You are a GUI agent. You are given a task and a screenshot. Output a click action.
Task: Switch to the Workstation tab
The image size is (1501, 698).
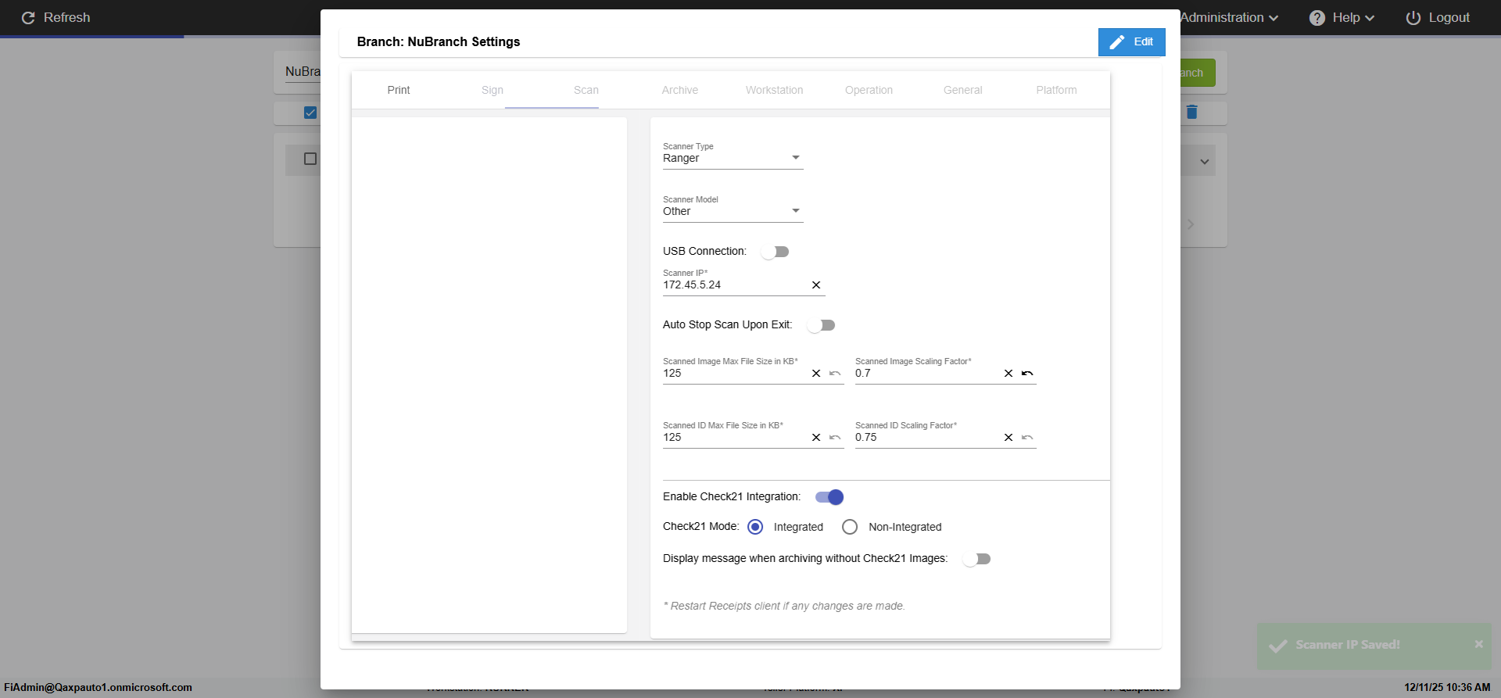pos(774,90)
